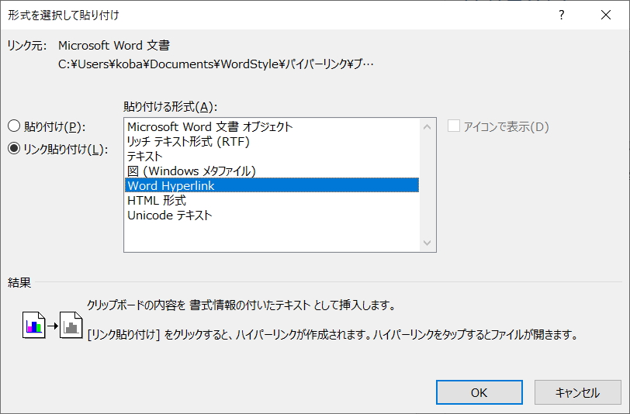
Task: Select Word Hyperlink list entry
Action: point(171,185)
